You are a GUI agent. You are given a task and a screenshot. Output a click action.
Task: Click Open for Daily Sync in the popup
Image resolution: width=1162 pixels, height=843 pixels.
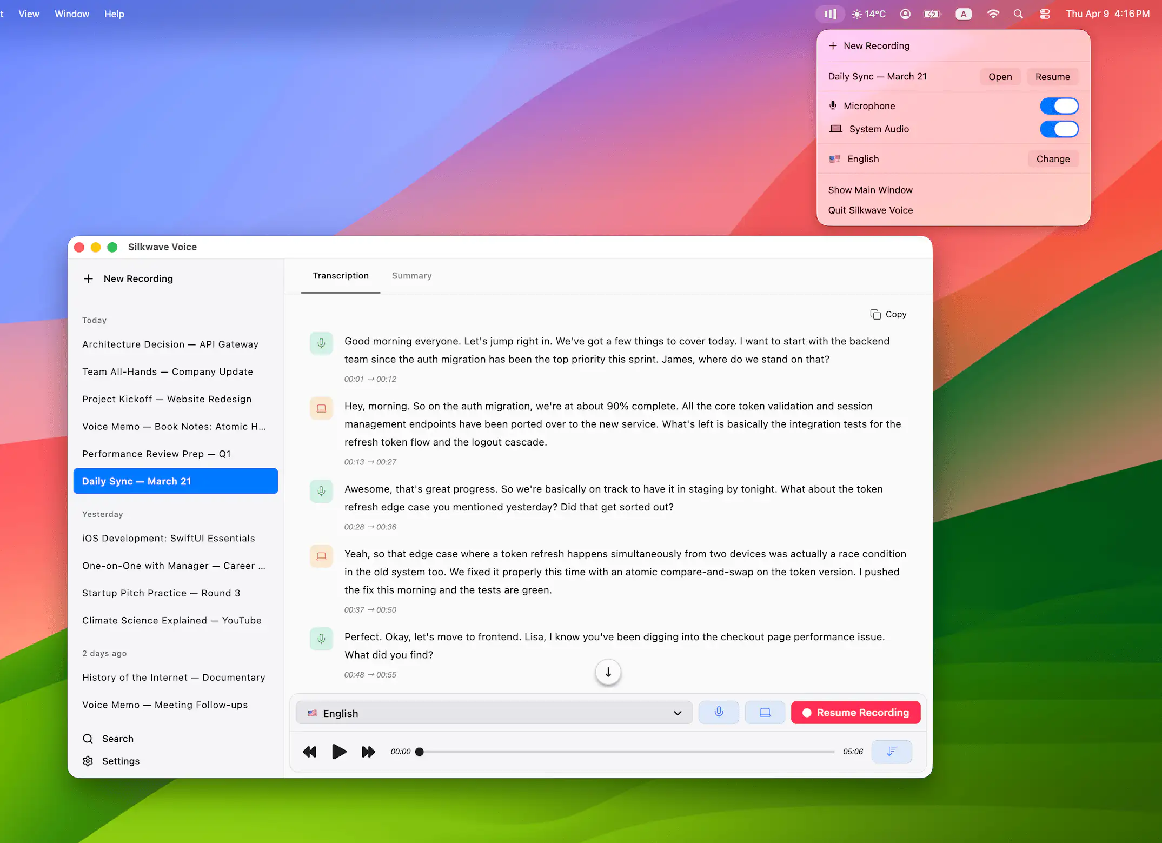click(1000, 77)
